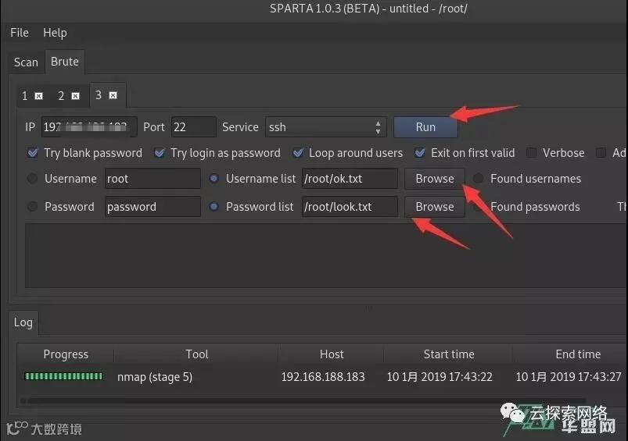Sort log by Host column
628x441 pixels.
(x=332, y=354)
